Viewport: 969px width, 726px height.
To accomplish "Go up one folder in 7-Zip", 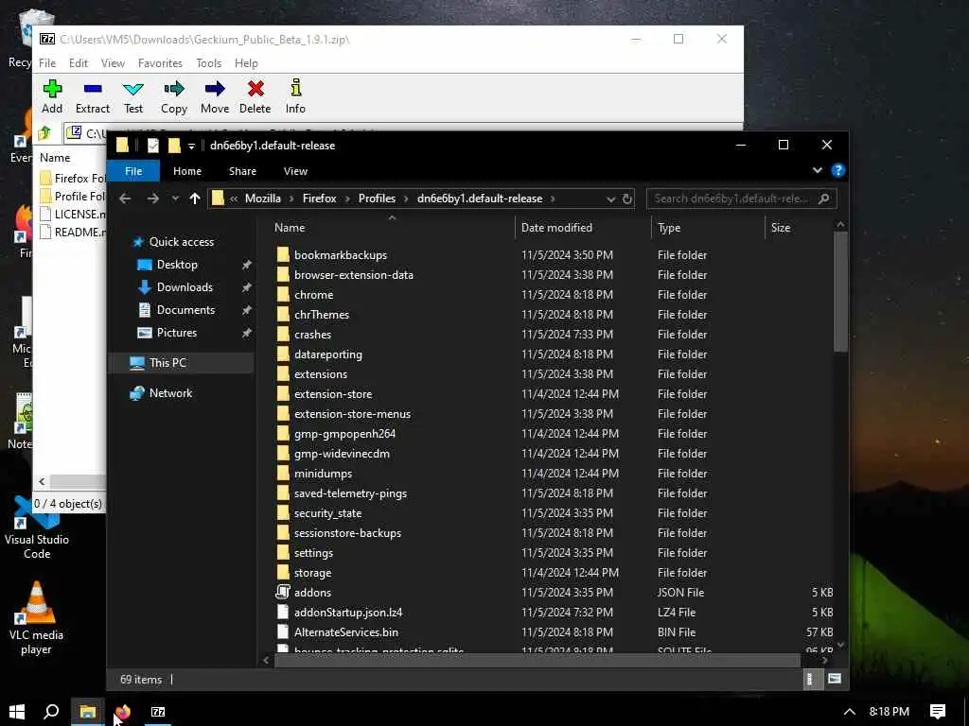I will (44, 132).
